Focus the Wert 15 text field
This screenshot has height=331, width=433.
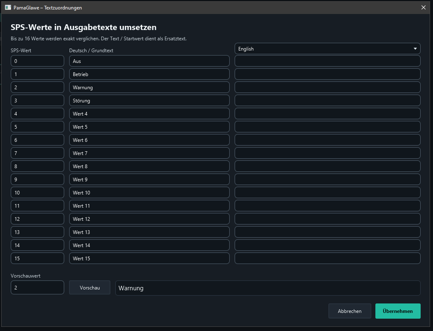pyautogui.click(x=149, y=258)
